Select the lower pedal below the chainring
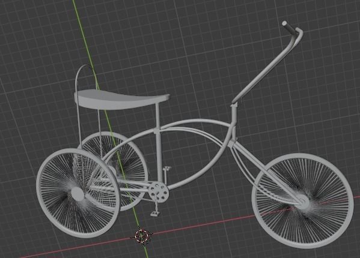Viewport: 360px width, 258px height. tap(155, 214)
